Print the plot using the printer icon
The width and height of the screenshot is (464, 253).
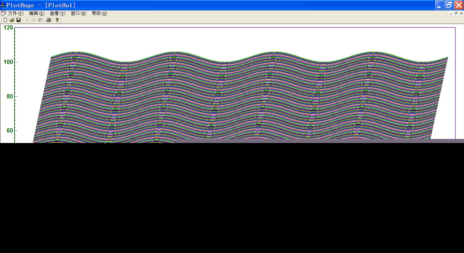(49, 20)
